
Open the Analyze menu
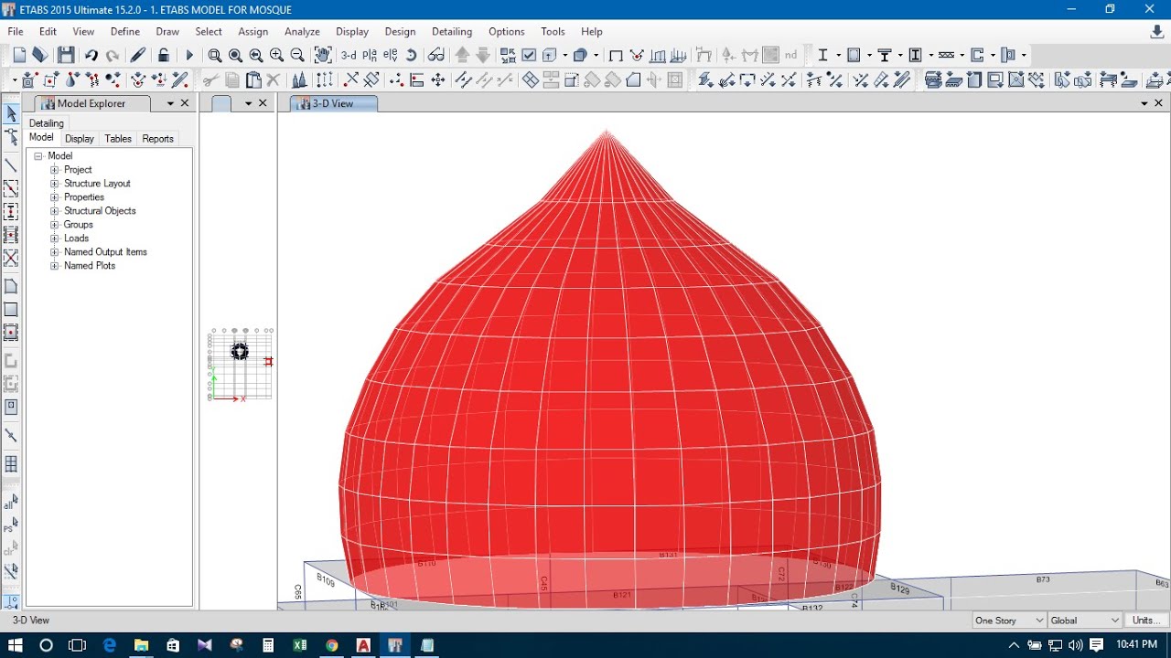(x=302, y=30)
